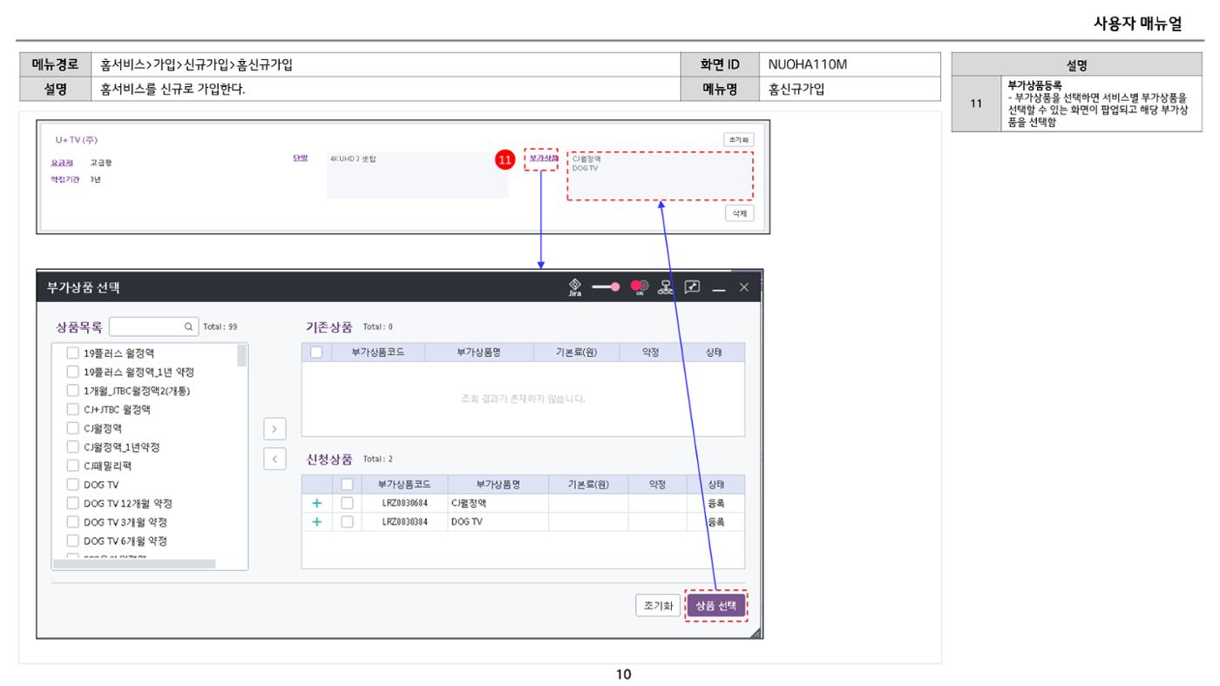Click the 초기화 button in U+ TV panel
1220x686 pixels.
pos(739,139)
